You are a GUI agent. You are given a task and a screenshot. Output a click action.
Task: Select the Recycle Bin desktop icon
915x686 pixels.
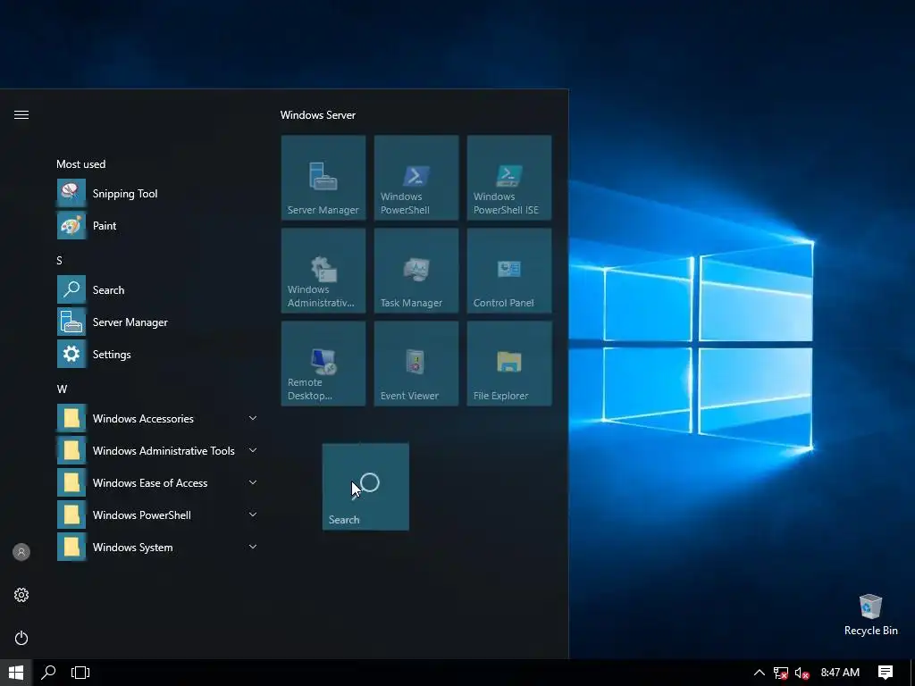coord(870,615)
